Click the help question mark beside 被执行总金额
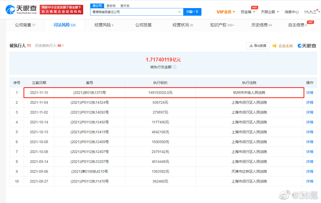 tap(174, 67)
